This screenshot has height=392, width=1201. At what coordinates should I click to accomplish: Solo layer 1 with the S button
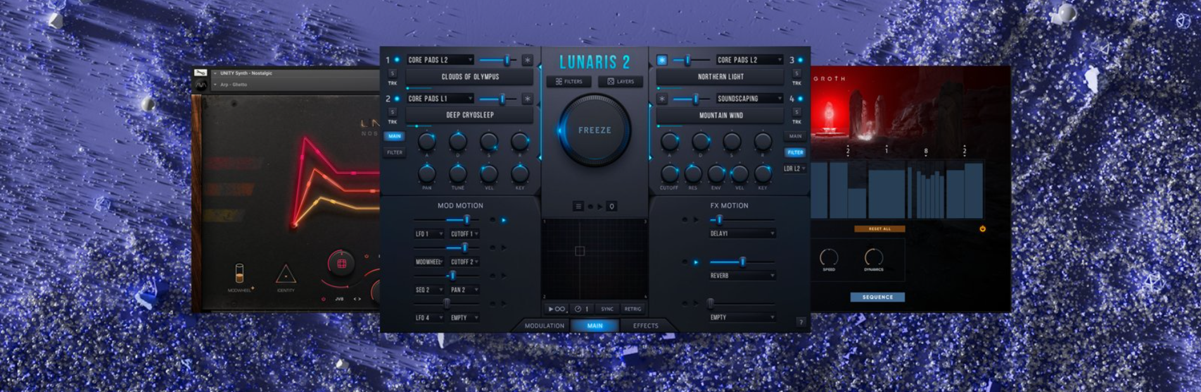click(392, 73)
